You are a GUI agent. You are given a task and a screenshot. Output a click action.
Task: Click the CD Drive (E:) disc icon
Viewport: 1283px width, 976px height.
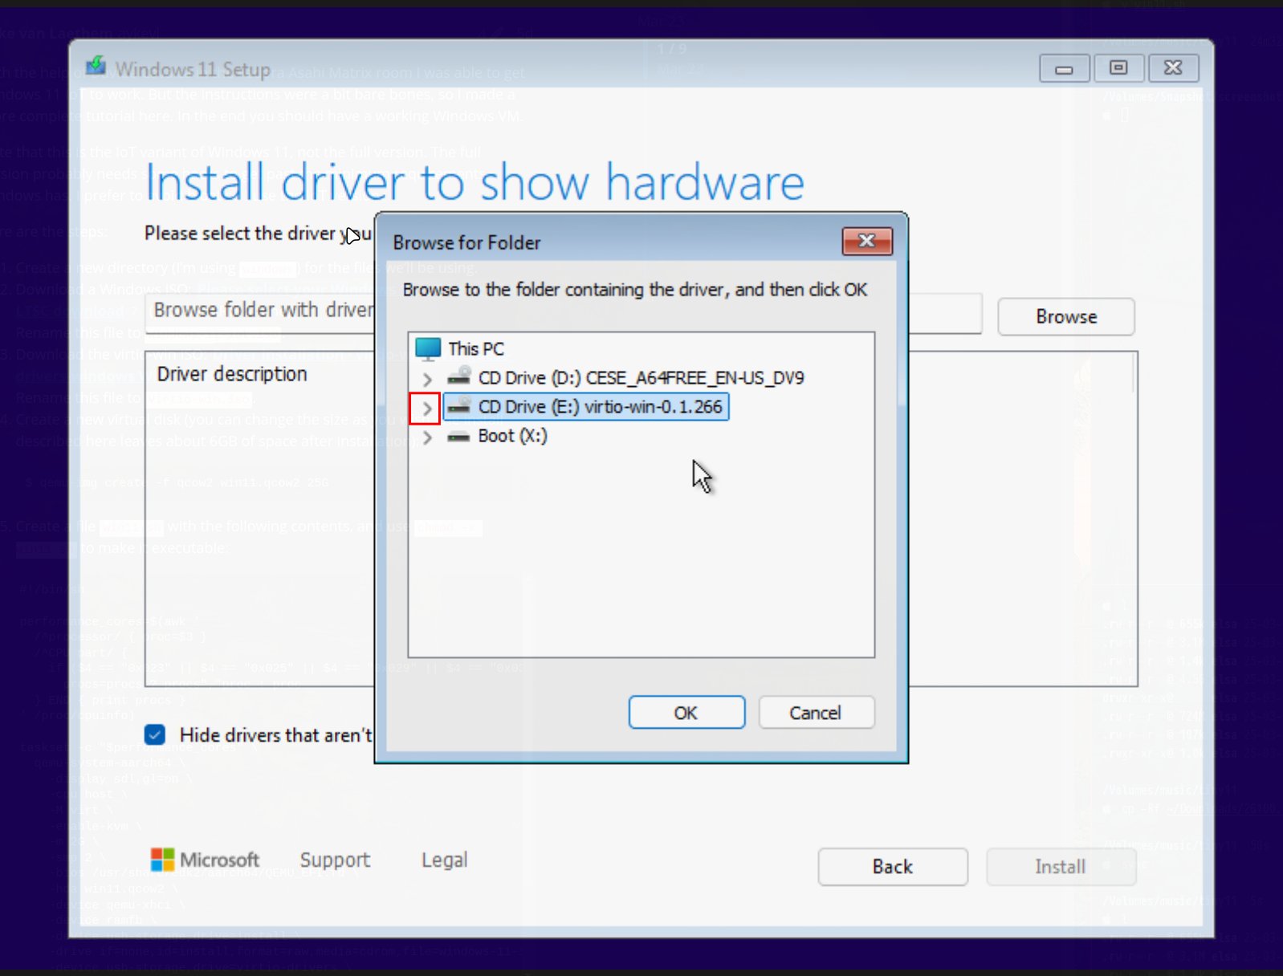pyautogui.click(x=459, y=406)
